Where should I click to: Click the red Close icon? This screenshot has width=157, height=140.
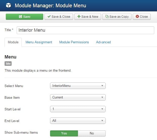pos(137,17)
